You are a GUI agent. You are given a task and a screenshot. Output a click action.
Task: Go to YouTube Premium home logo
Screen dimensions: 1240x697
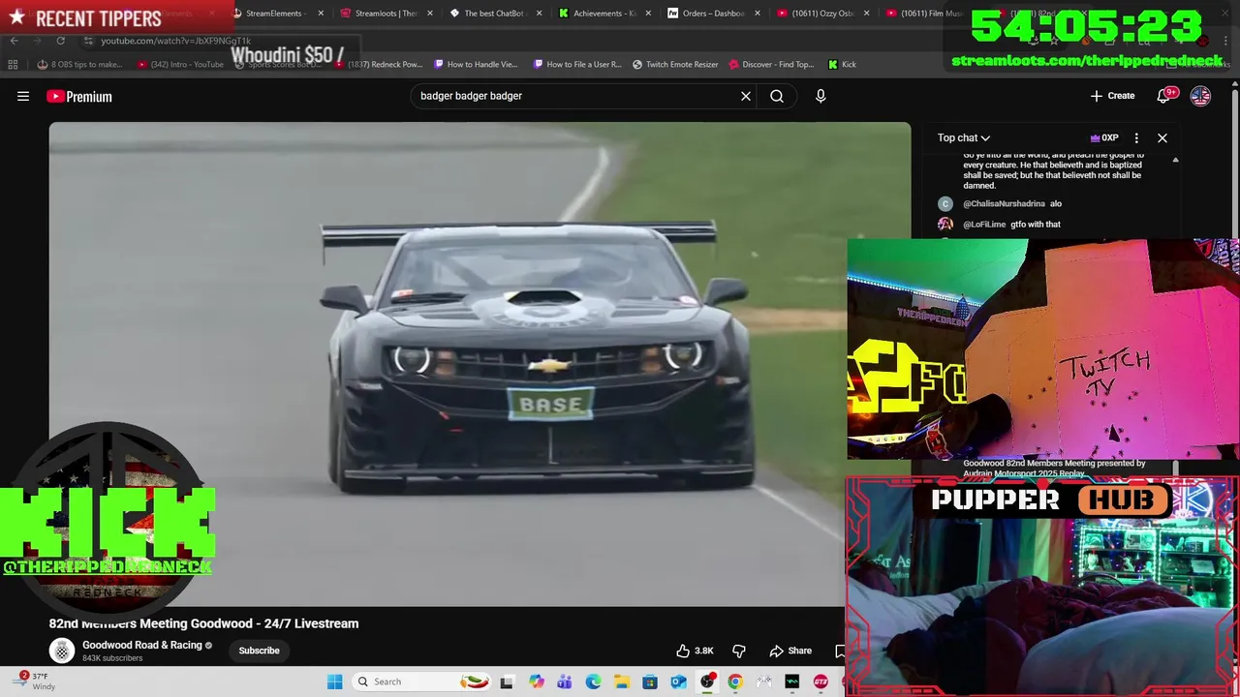pos(79,96)
